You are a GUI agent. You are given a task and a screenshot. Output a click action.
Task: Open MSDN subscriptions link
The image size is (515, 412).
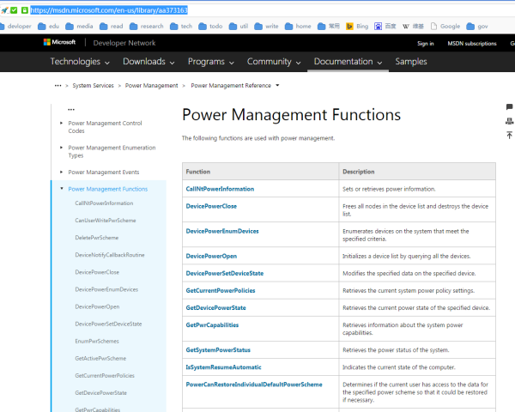click(x=472, y=44)
